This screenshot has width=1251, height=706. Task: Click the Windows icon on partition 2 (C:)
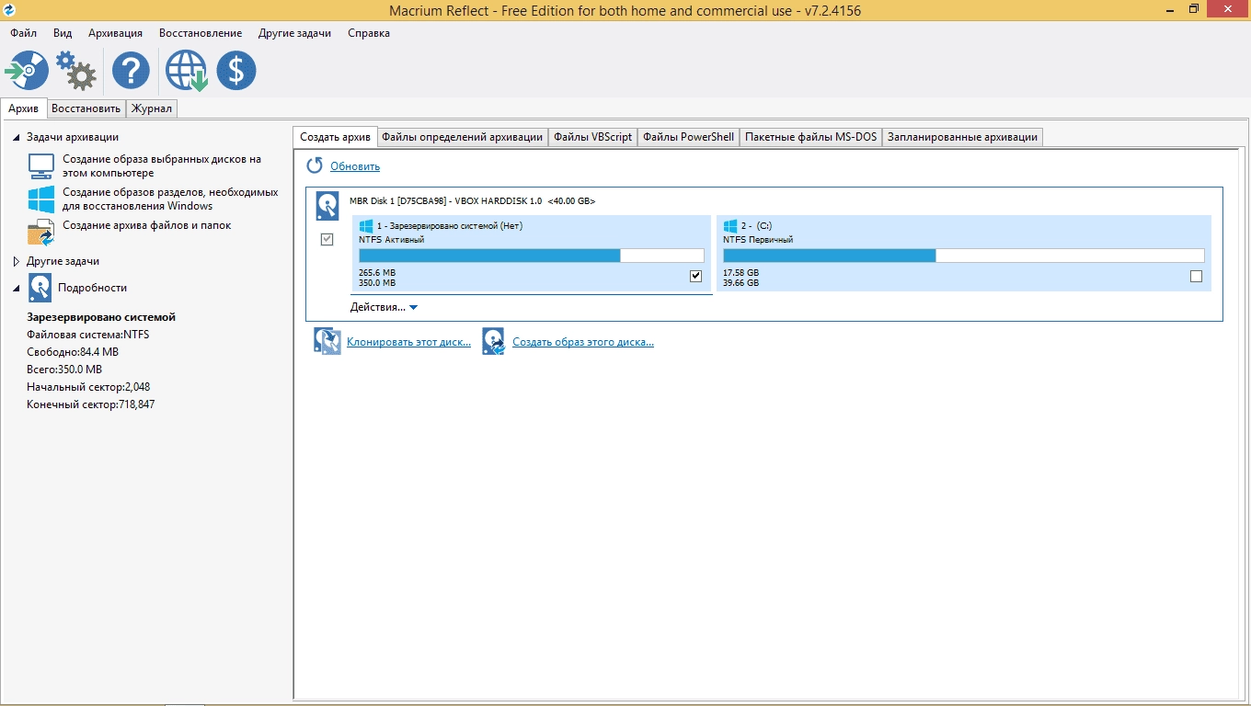tap(730, 225)
